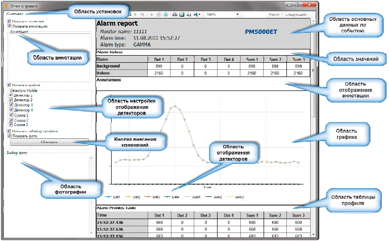Uncheck the Показать аннотацию checkbox
This screenshot has width=389, height=241.
coord(9,26)
